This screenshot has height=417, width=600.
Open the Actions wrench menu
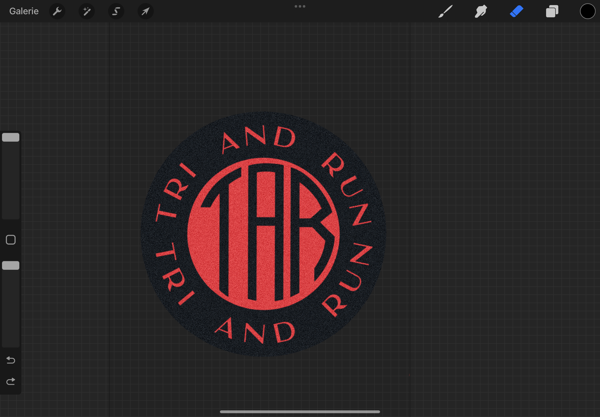[57, 11]
